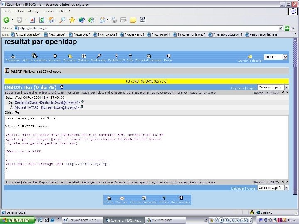Click top Répondre à tous link
The image size is (299, 224).
(x=51, y=93)
